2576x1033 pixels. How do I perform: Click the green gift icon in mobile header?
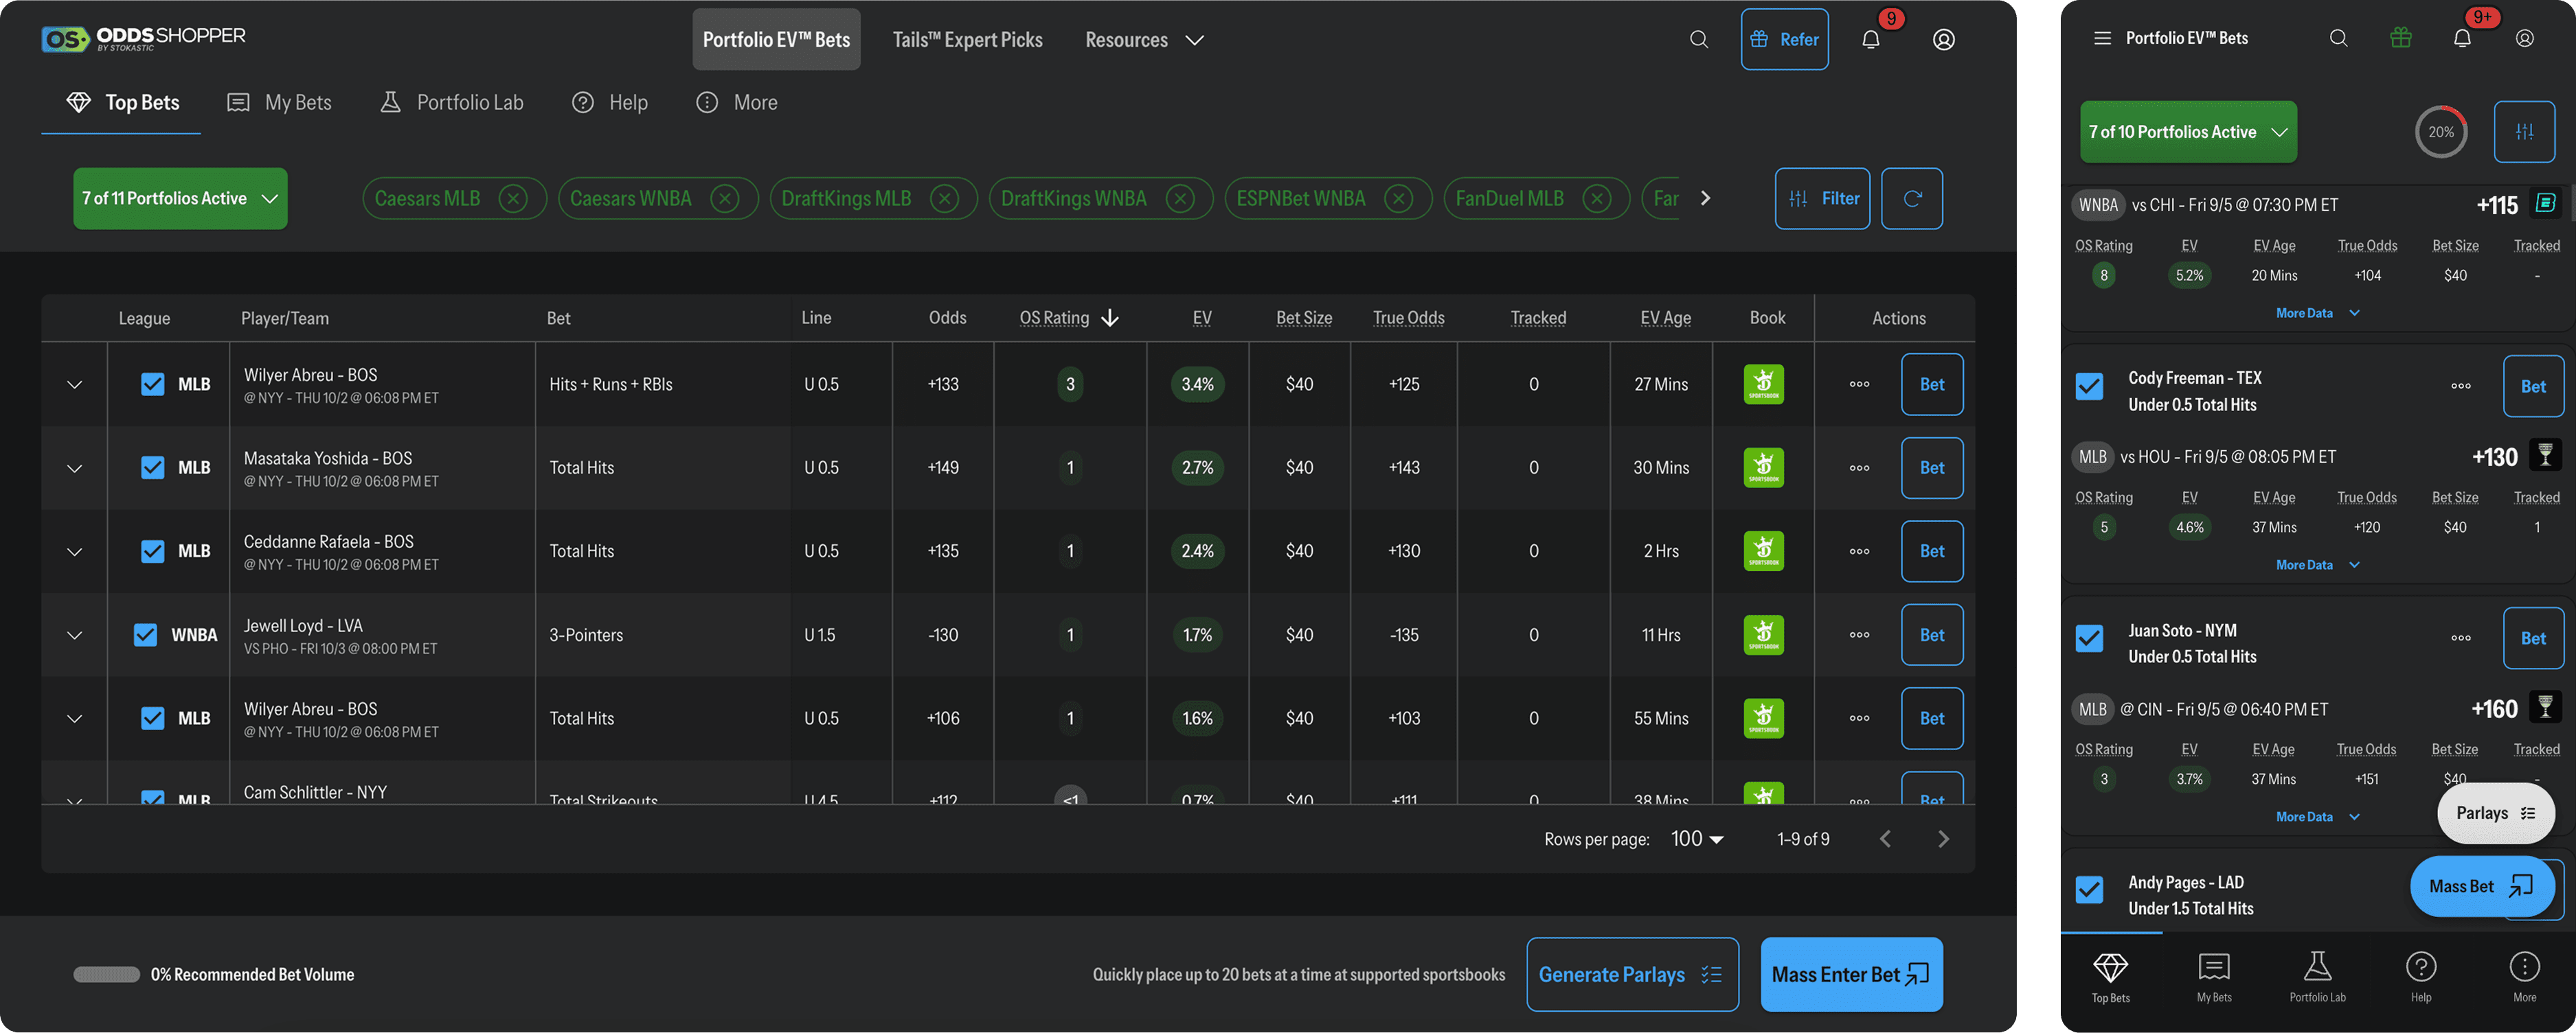tap(2400, 38)
